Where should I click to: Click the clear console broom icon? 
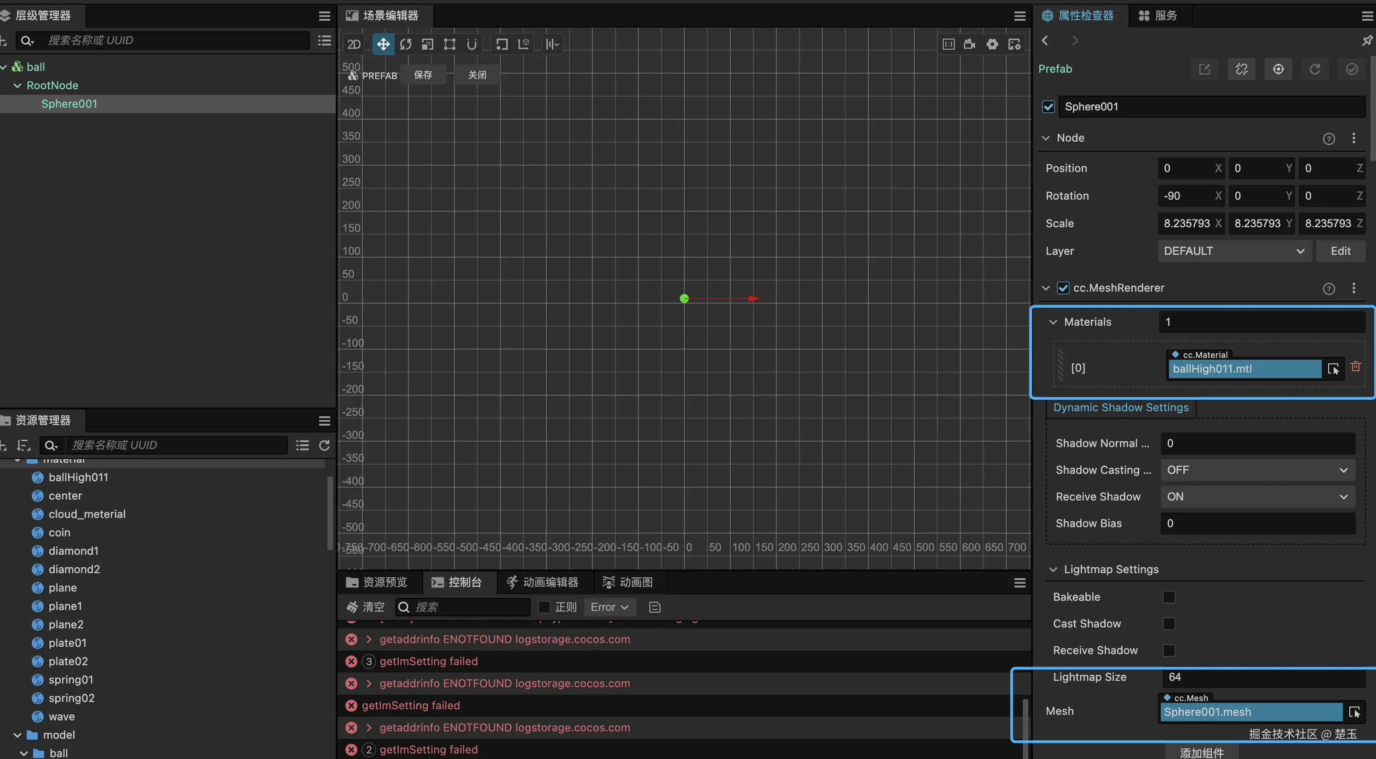pos(353,607)
